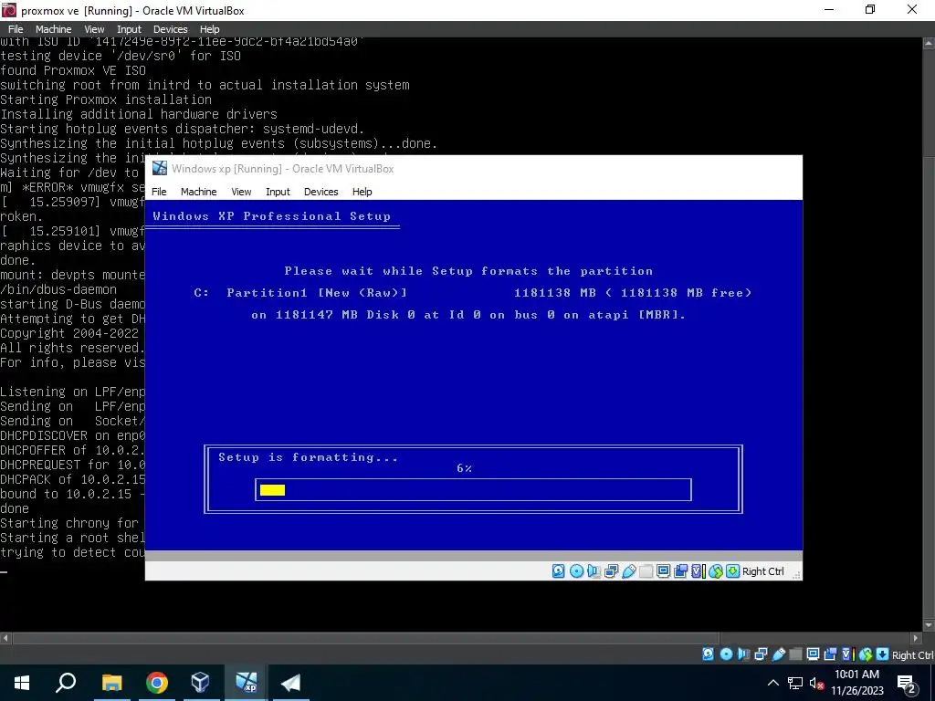
Task: Open Machine menu in proxmox ve window
Action: [x=53, y=28]
